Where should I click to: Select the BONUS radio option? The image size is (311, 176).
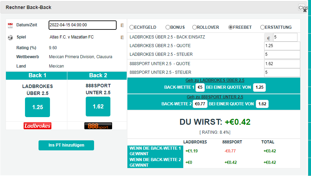[168, 27]
